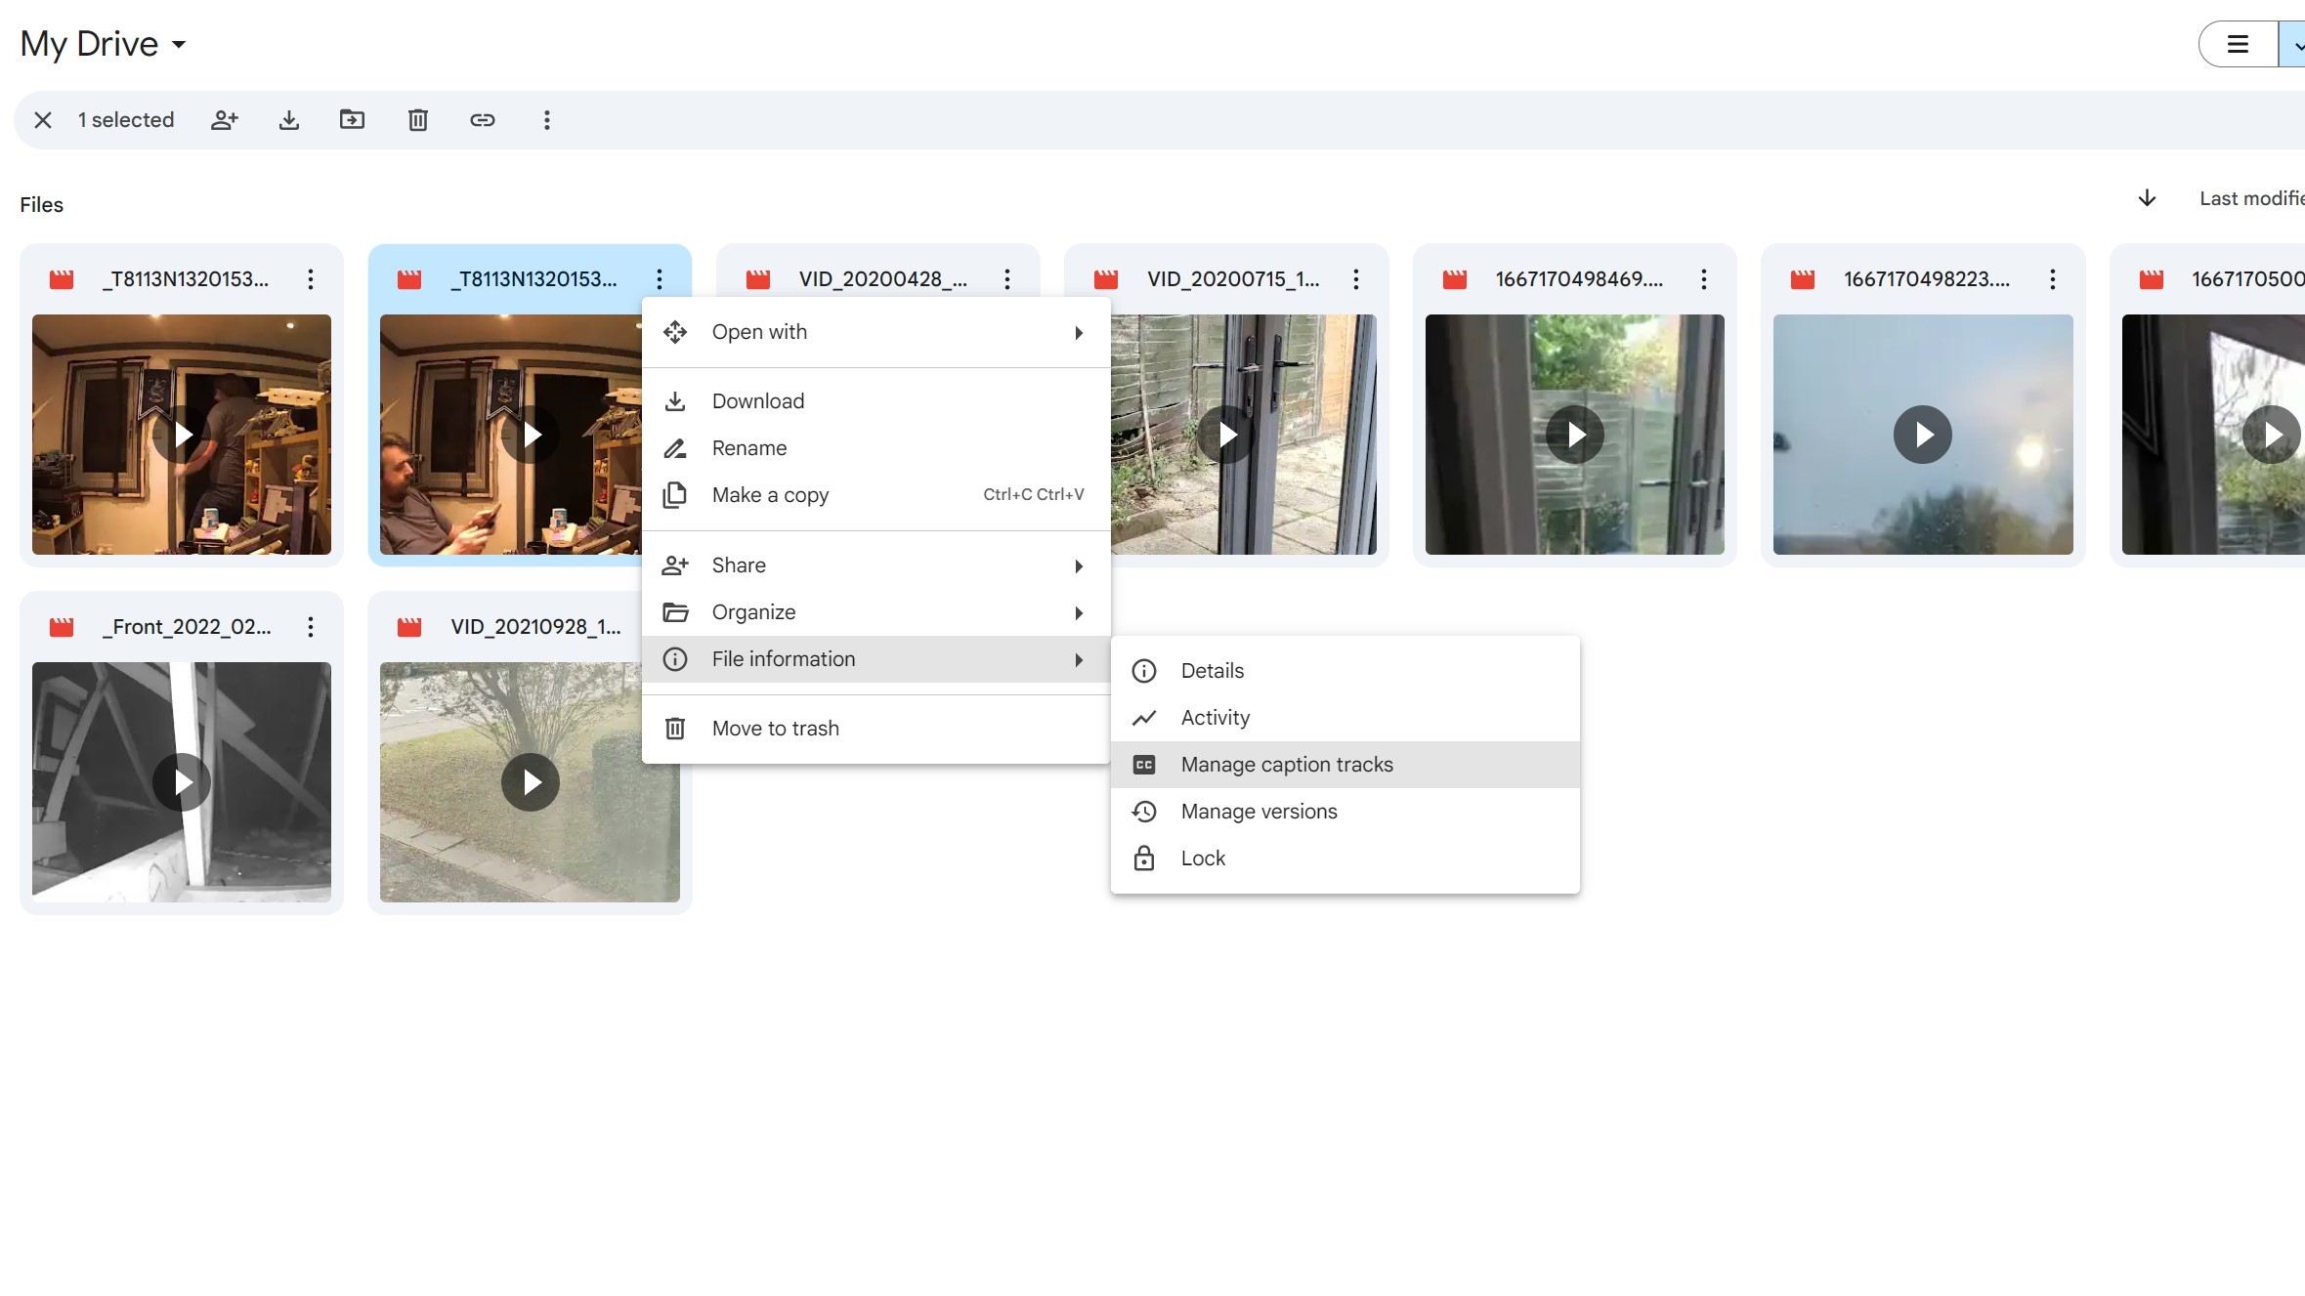Select Move to trash option
Screen dimensions: 2305x1296
click(776, 728)
